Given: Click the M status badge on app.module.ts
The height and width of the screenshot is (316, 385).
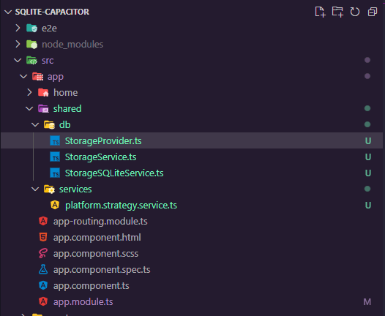Looking at the screenshot, I should tap(367, 302).
